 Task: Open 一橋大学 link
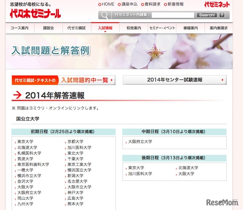tap(25, 170)
